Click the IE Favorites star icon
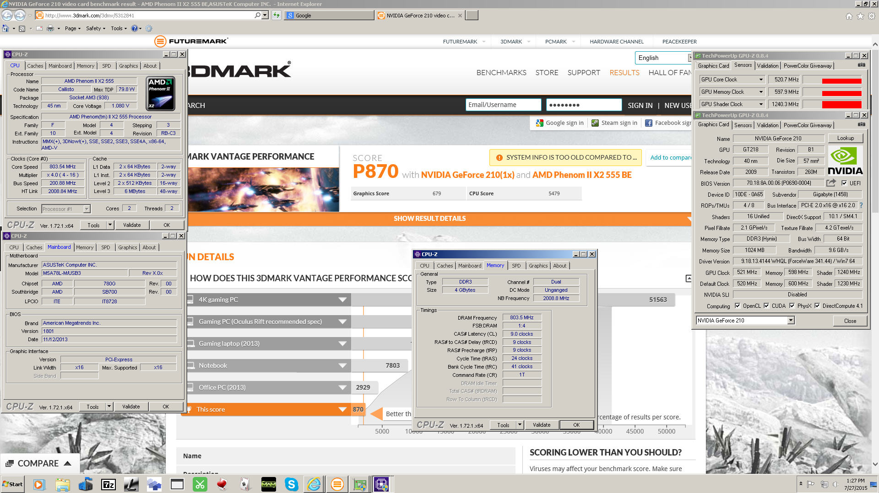 point(860,16)
